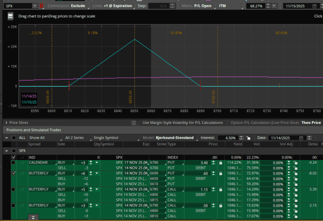The width and height of the screenshot is (323, 221).
Task: Open the SPX symbol dropdown arrow
Action: click(x=35, y=6)
